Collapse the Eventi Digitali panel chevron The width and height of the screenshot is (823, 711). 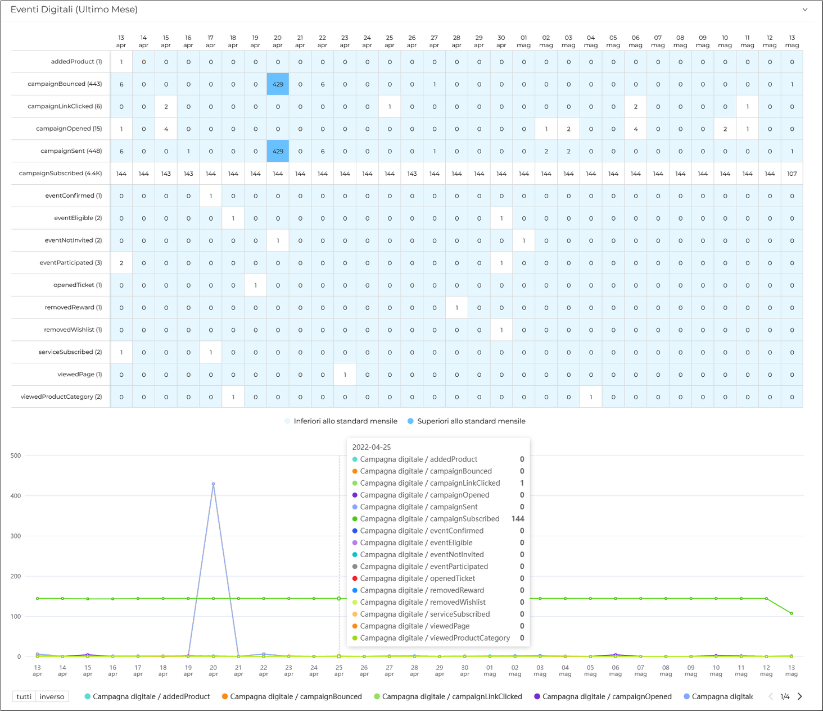click(804, 10)
